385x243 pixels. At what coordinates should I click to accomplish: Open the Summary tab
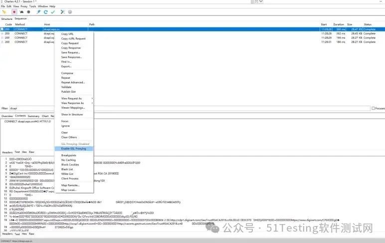pos(33,116)
